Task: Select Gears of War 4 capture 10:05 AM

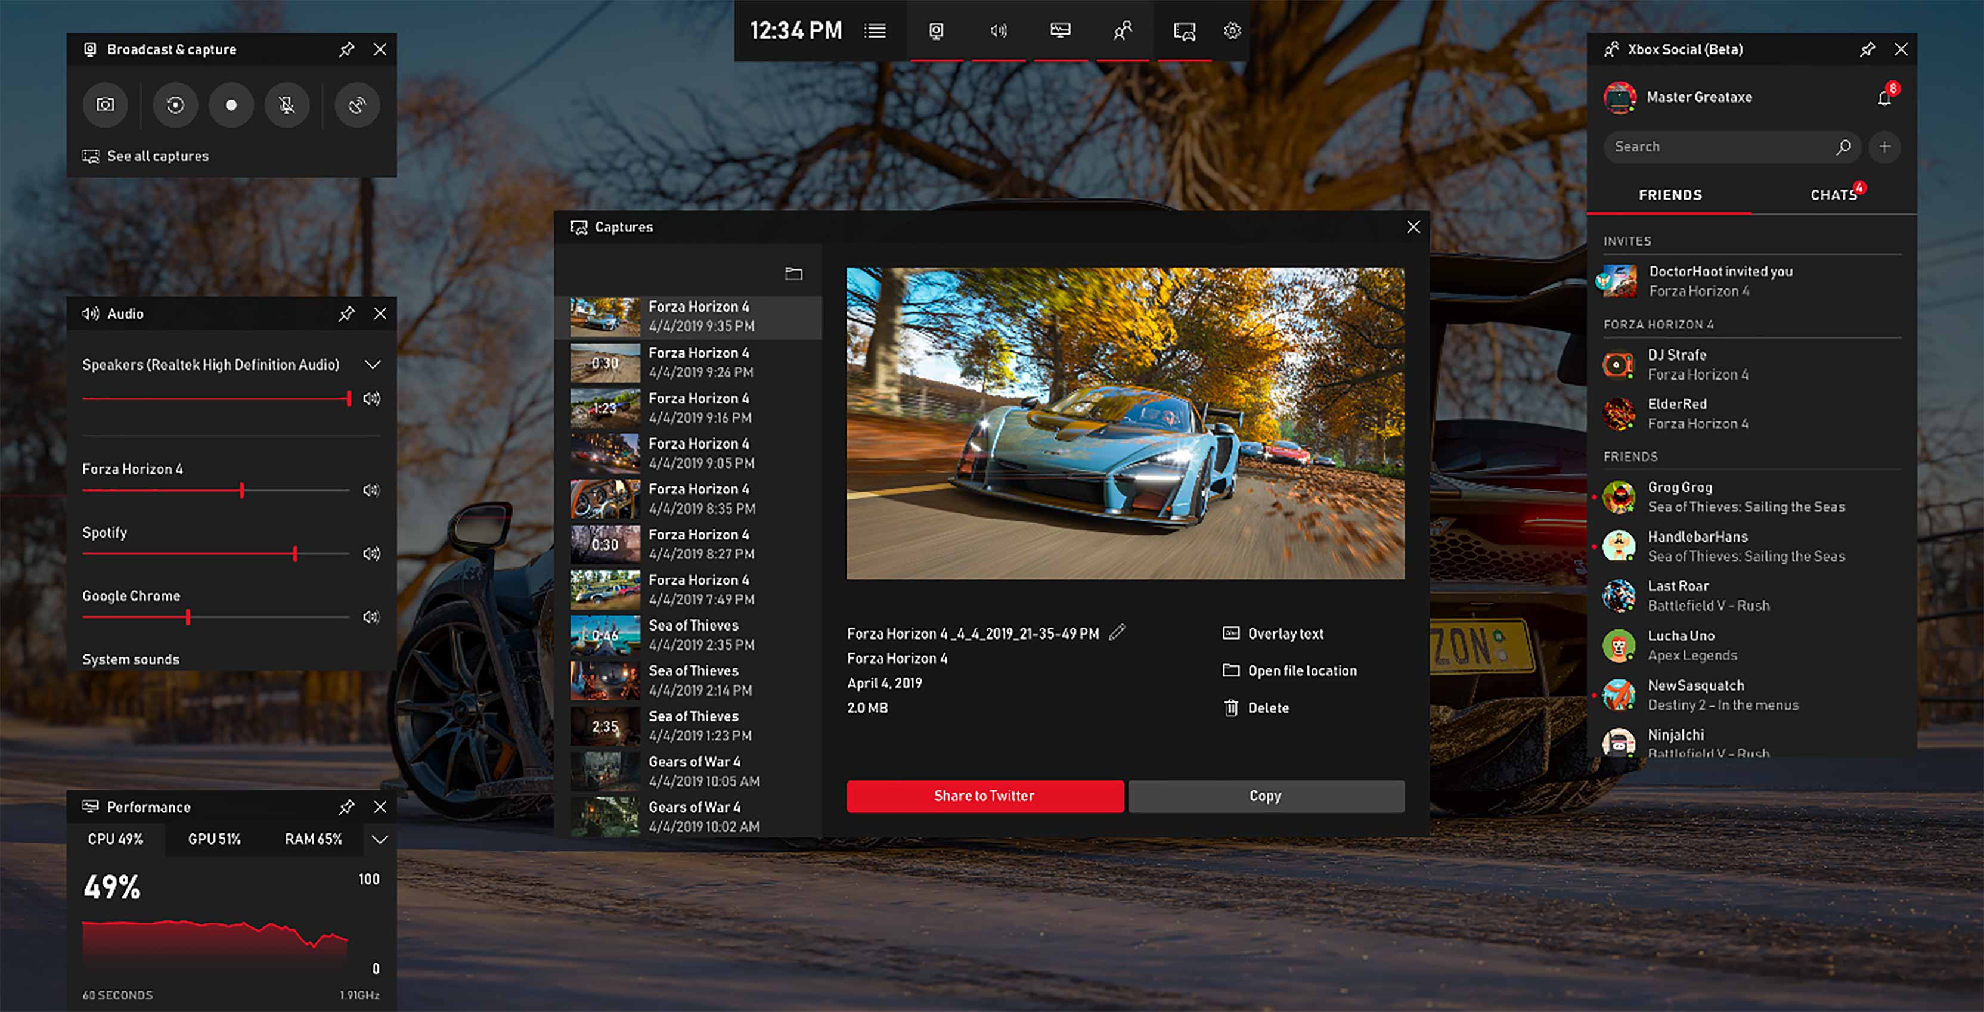Action: point(689,771)
